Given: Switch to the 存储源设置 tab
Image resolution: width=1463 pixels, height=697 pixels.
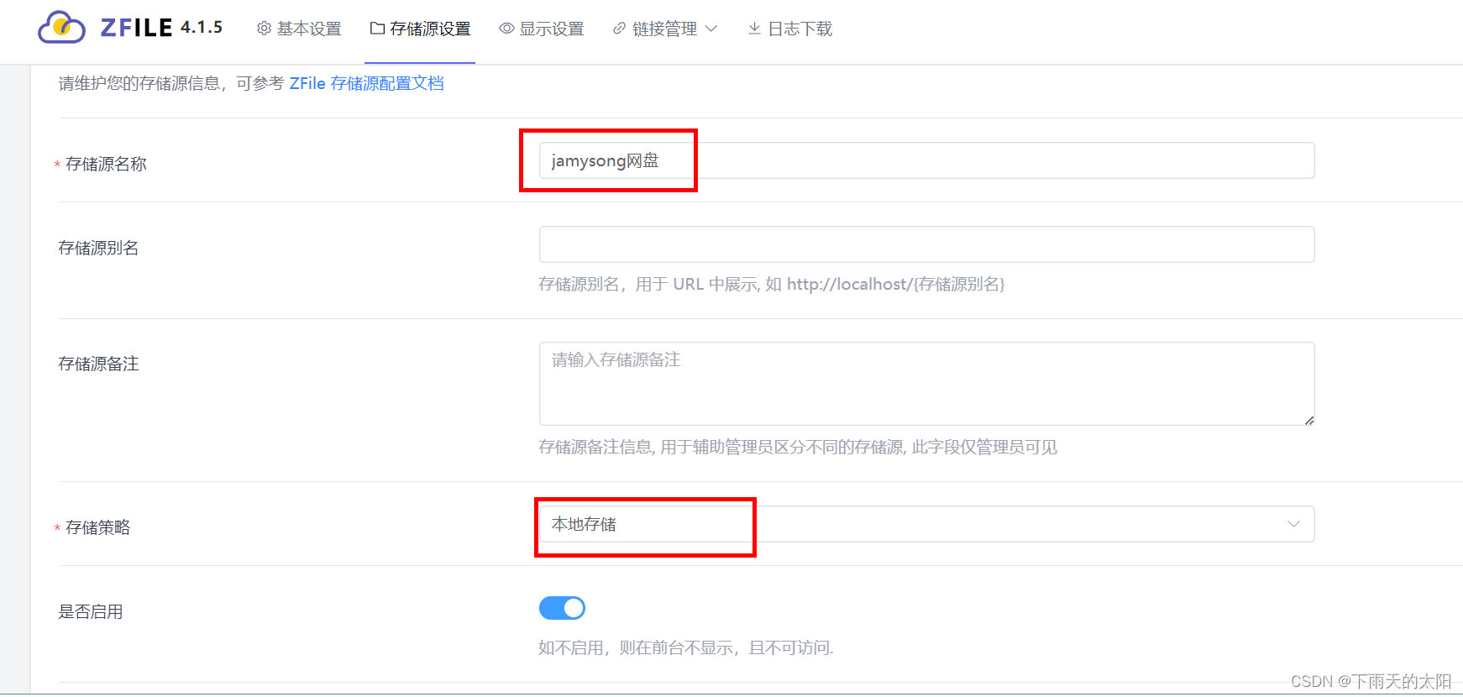Looking at the screenshot, I should (x=420, y=29).
